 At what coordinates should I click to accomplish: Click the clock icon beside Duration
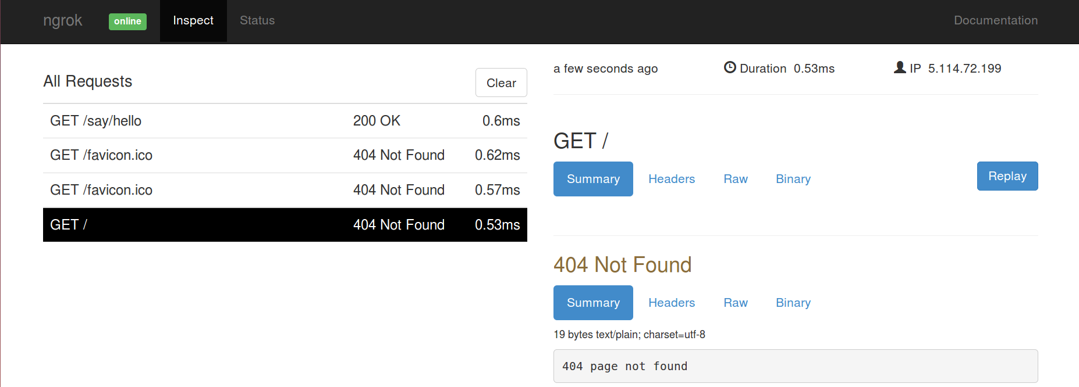[730, 67]
